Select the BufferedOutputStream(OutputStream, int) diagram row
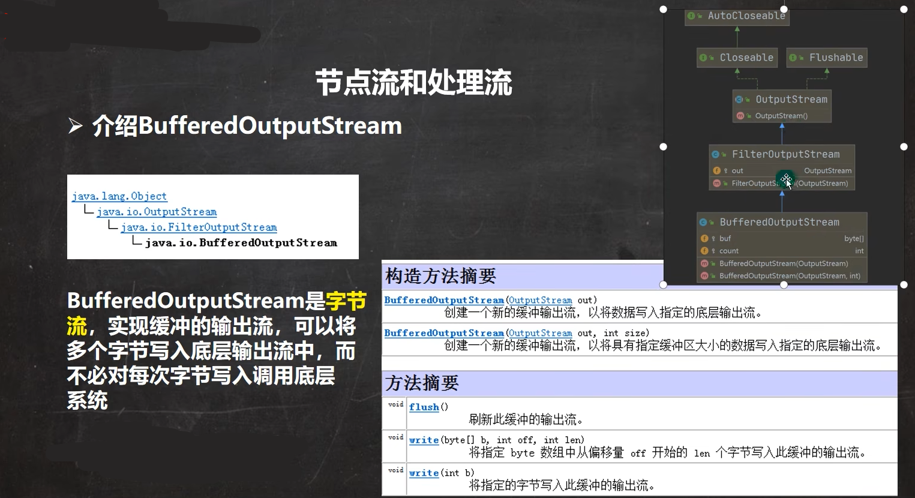Viewport: 915px width, 498px height. pos(789,276)
